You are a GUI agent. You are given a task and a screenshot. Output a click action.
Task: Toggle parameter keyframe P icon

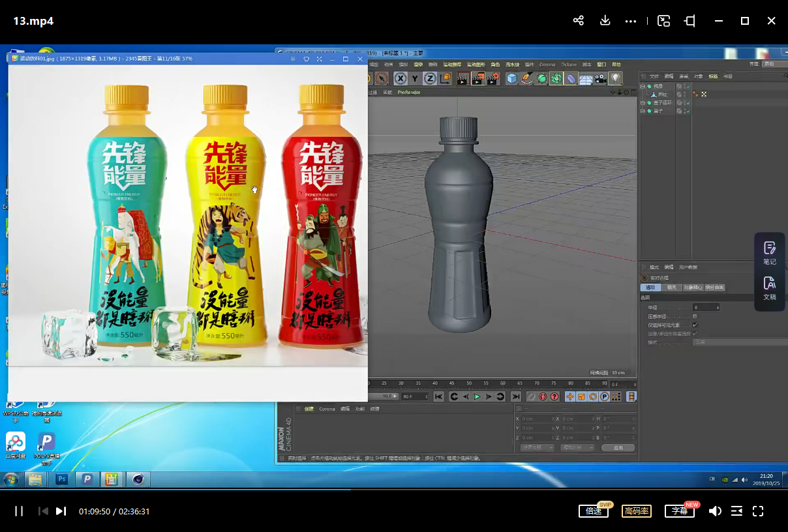coord(605,396)
